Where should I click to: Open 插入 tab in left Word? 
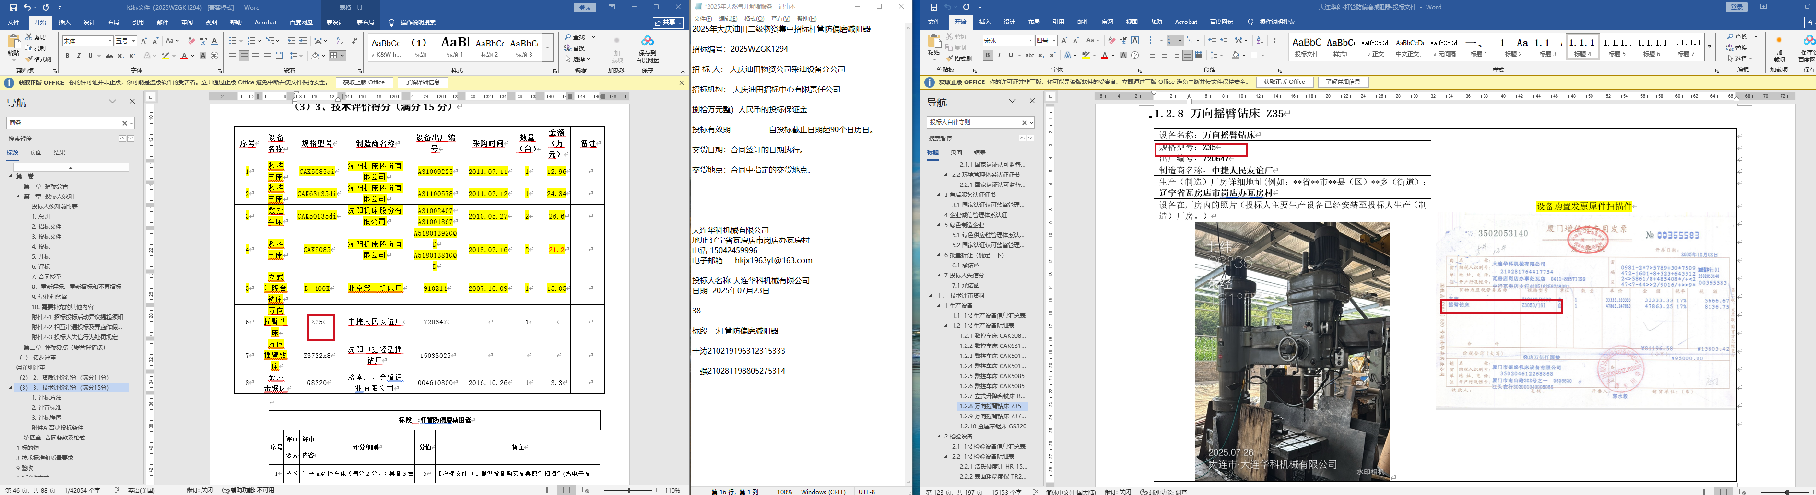click(x=64, y=23)
